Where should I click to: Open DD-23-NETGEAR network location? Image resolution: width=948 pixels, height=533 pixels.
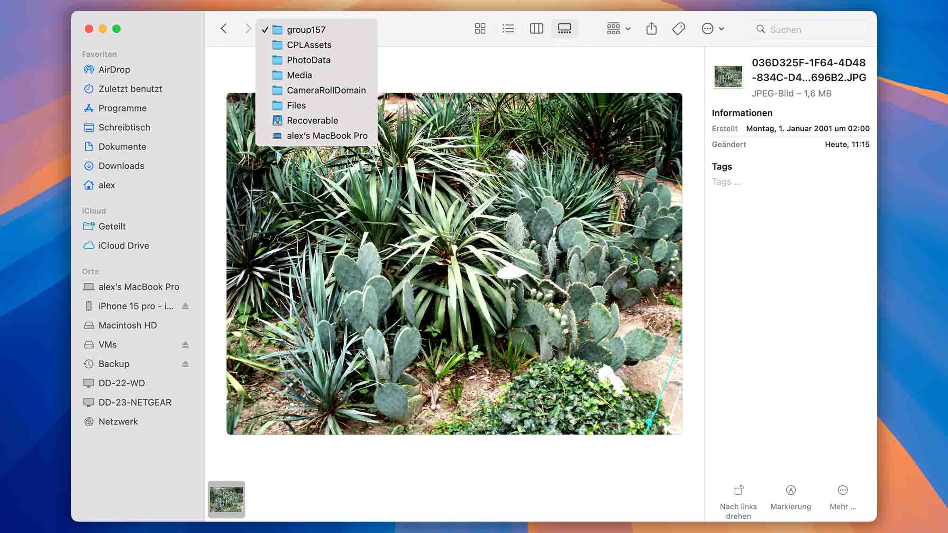[x=137, y=403]
